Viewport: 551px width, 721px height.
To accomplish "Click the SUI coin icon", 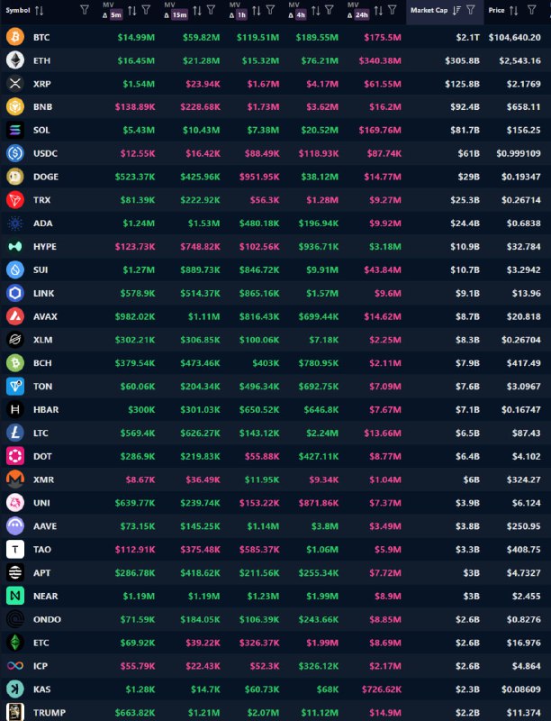I will [x=15, y=269].
